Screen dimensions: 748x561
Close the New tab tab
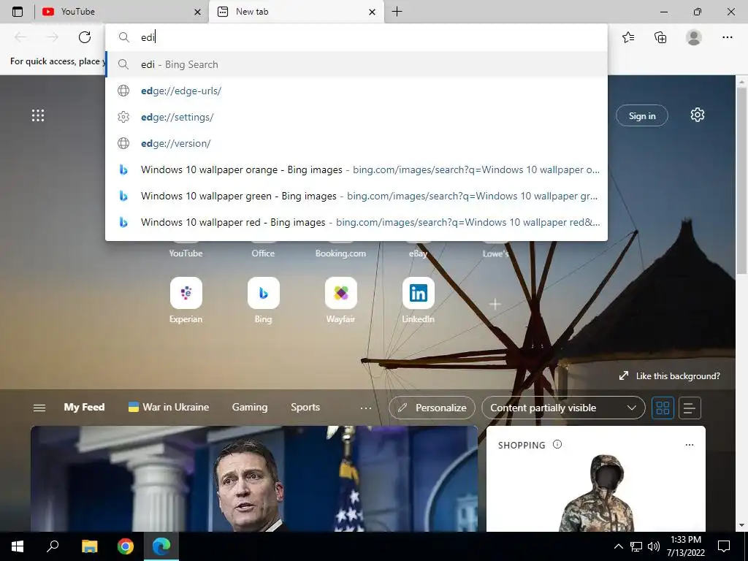[372, 12]
